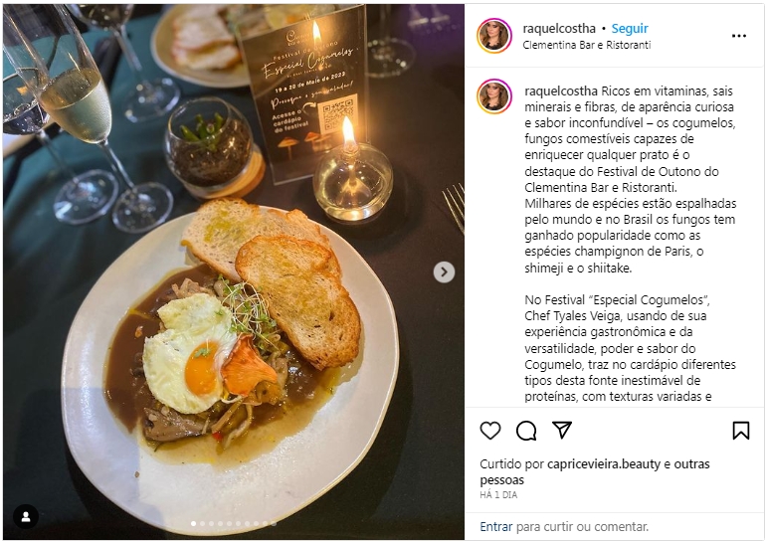Jump to the last carousel indicator dot
The image size is (767, 542).
[x=274, y=523]
